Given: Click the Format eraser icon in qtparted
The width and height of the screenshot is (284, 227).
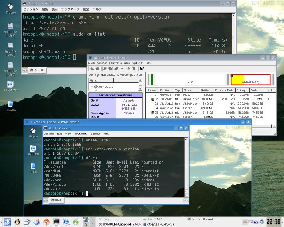Looking at the screenshot, I should pos(116,69).
